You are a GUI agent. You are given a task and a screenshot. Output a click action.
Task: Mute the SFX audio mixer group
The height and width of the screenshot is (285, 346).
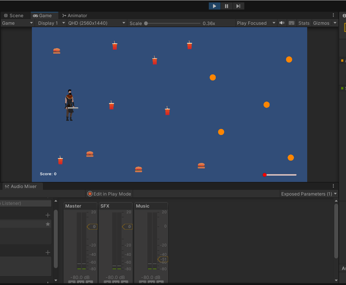116,282
